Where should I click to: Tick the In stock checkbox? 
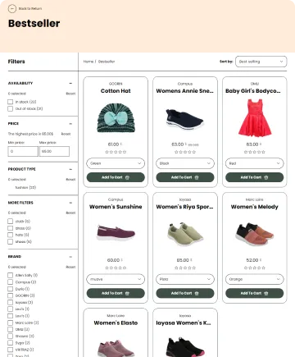(x=11, y=102)
